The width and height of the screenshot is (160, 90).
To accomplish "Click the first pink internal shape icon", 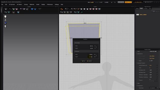I will point(90,9).
